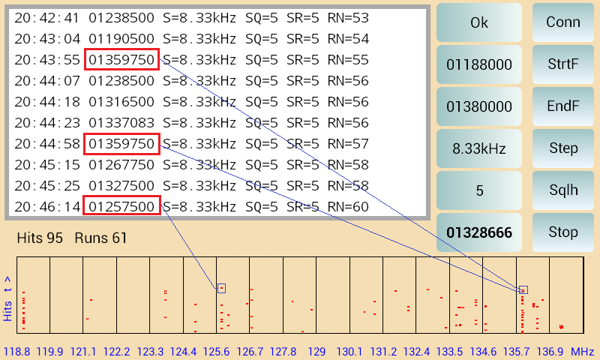Tap the Sqlh squelch button
This screenshot has height=360, width=600.
pos(563,190)
